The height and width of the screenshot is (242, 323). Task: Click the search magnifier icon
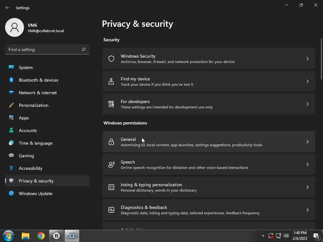tap(84, 49)
